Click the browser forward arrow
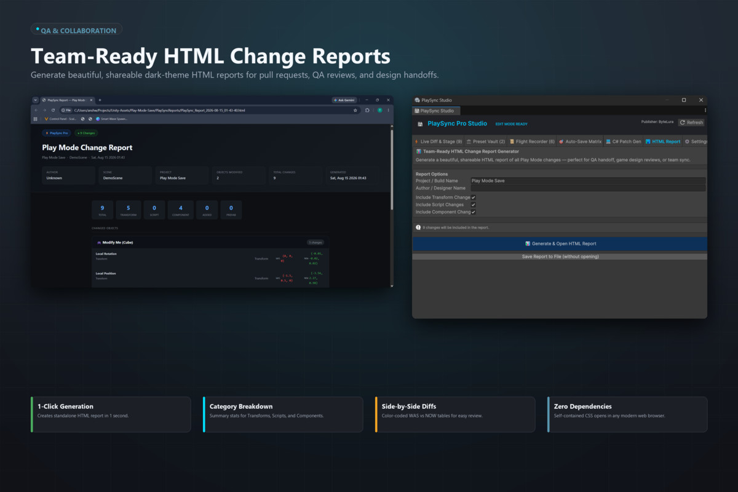 (x=44, y=110)
